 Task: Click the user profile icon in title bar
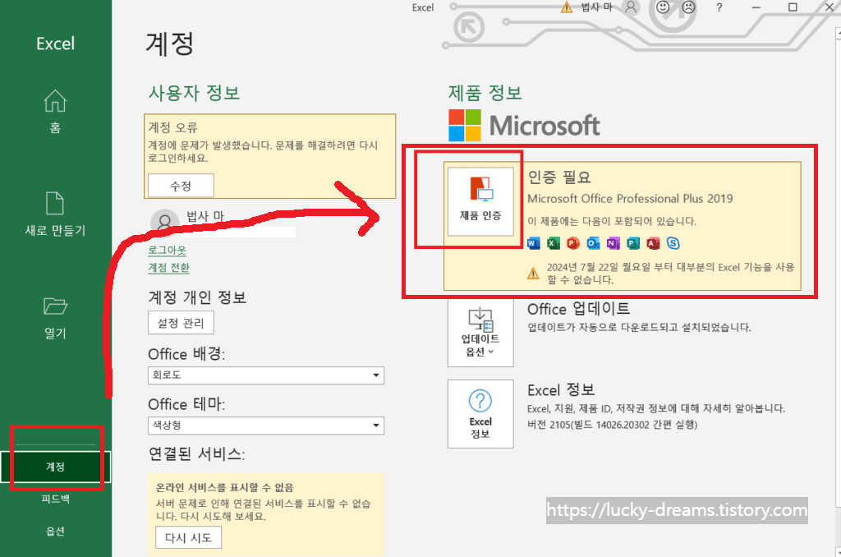click(632, 7)
